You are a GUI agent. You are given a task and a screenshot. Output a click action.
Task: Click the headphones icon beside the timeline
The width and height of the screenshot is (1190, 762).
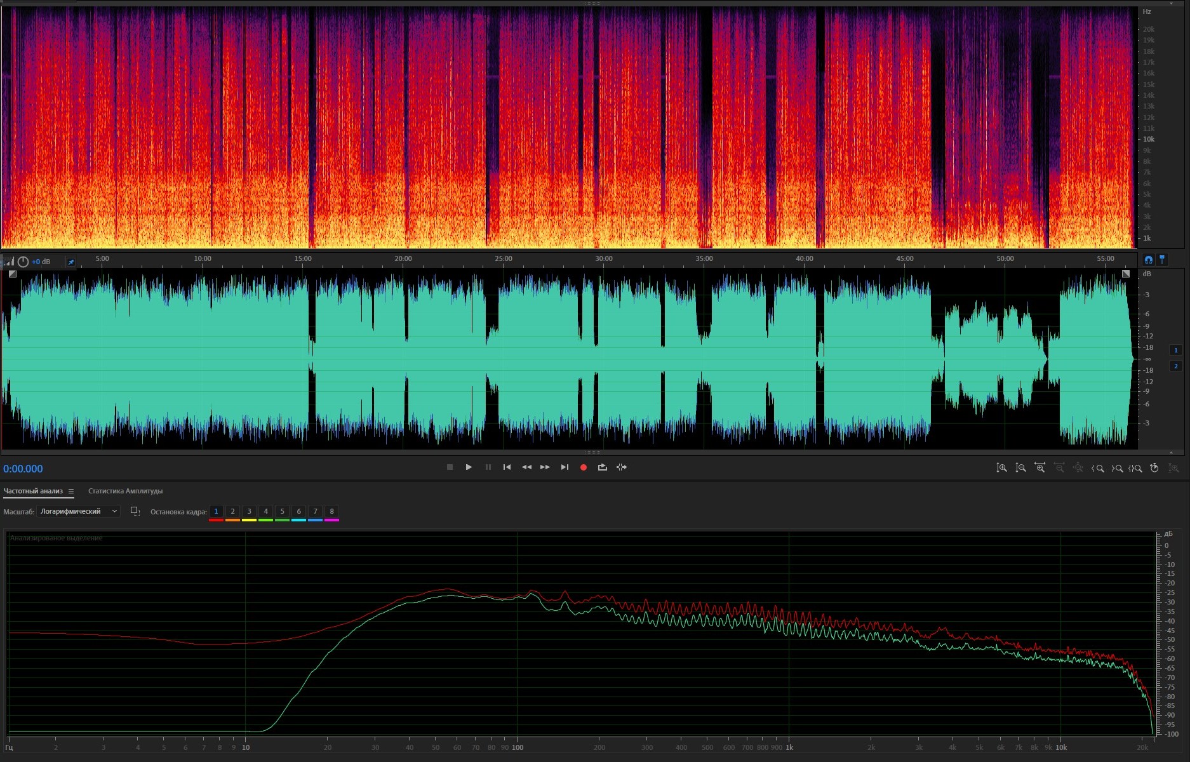1148,260
